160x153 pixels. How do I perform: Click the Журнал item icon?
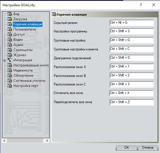[10, 55]
